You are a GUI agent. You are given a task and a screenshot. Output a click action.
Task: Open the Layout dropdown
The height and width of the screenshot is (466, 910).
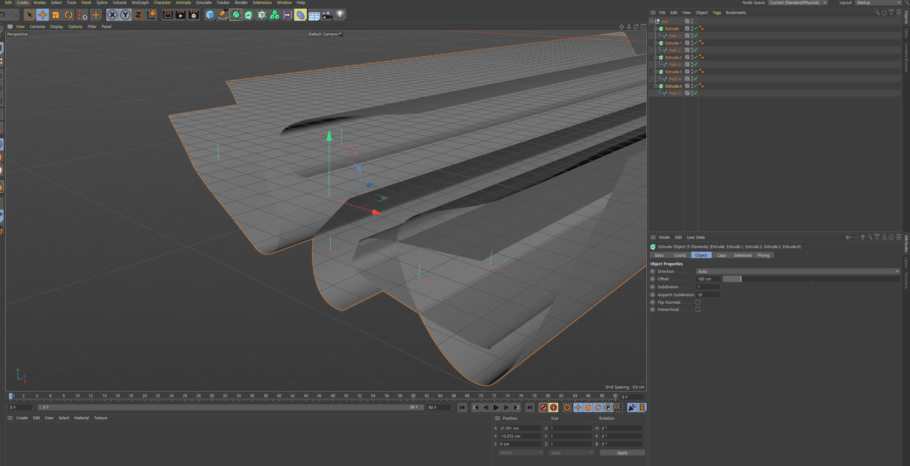878,3
